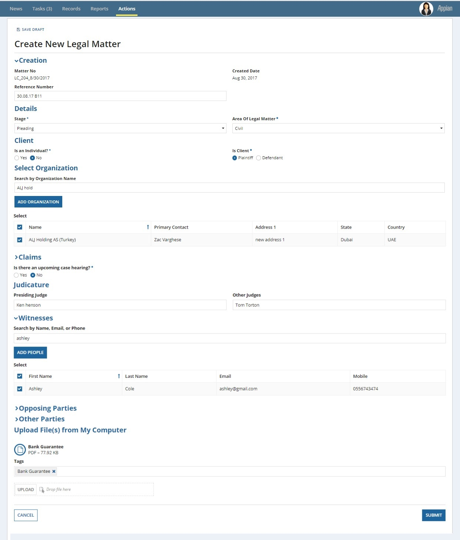Click the Reference Number input field
This screenshot has width=460, height=540.
(120, 96)
